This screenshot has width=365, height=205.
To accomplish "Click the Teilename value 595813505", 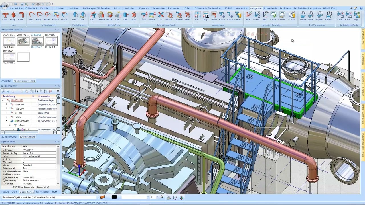I will click(28, 150).
